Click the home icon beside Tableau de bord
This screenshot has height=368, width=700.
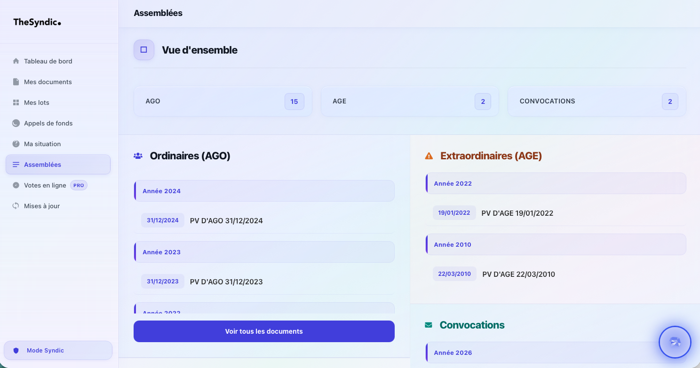coord(16,61)
